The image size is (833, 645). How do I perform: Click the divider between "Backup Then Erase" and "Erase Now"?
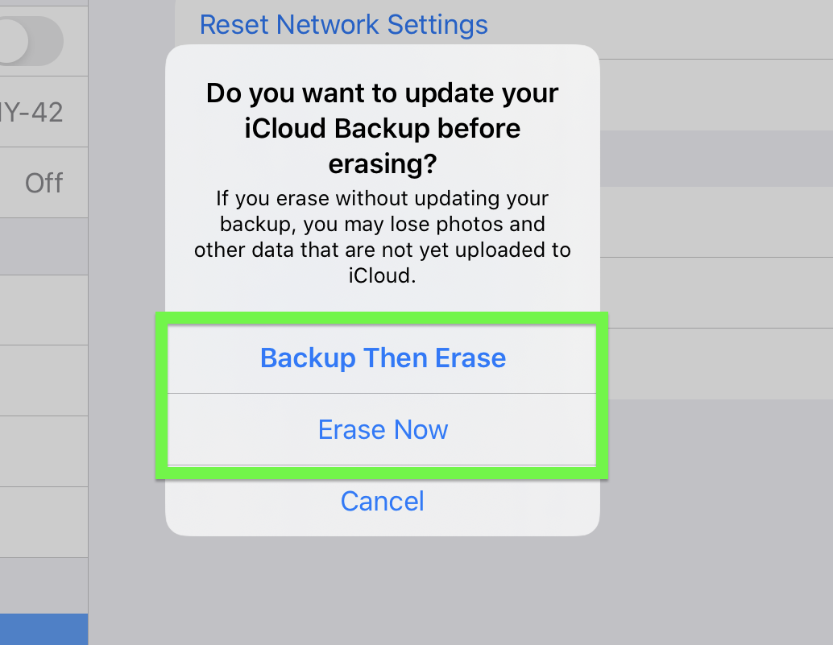tap(382, 394)
